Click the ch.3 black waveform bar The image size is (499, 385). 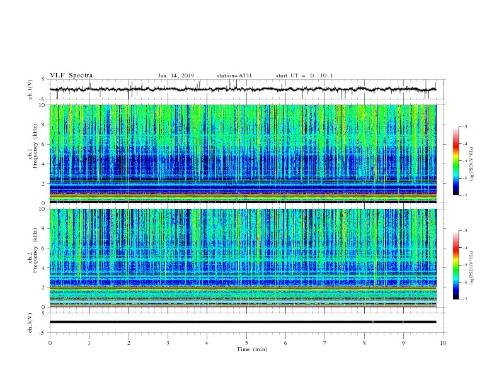243,322
